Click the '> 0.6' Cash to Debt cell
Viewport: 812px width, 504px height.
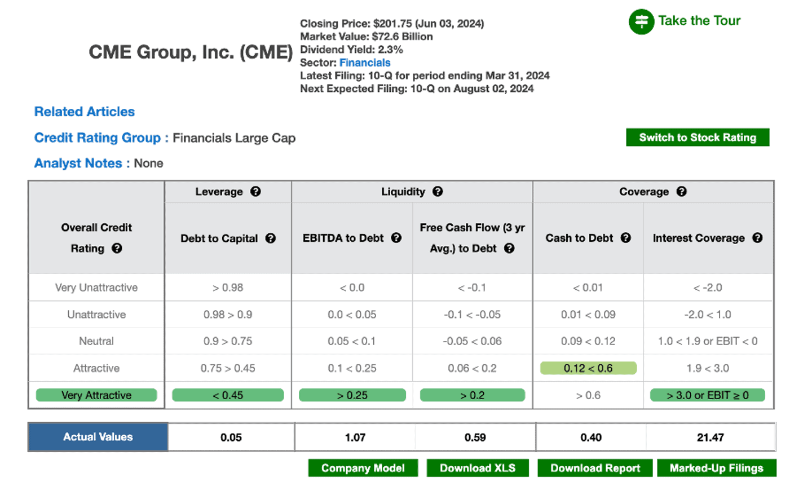(588, 395)
